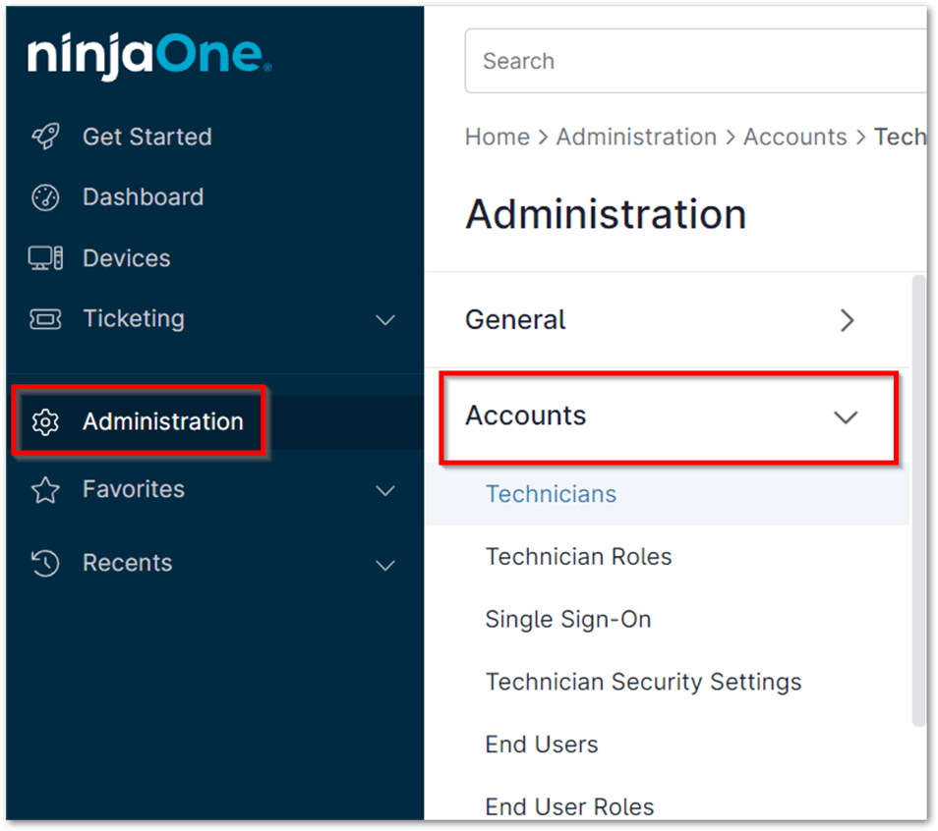Expand the Favorites sidebar section
The image size is (938, 831).
pyautogui.click(x=384, y=490)
